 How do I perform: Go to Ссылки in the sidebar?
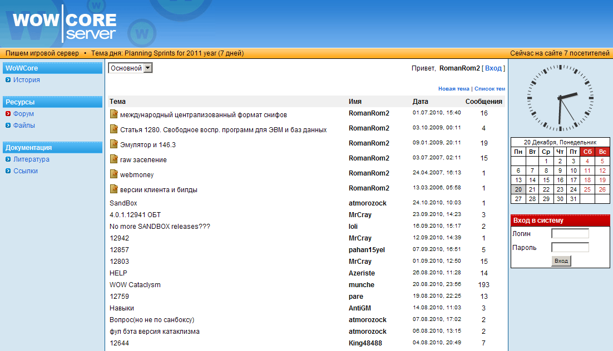pos(26,171)
